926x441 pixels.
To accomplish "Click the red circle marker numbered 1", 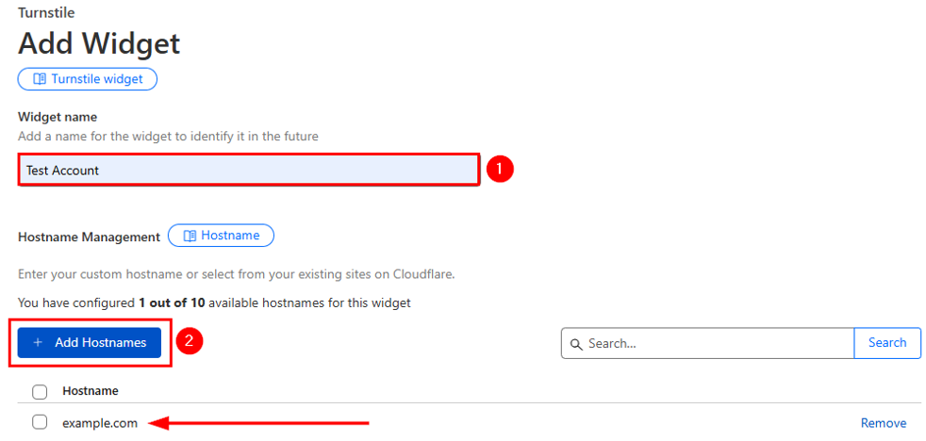I will pos(500,170).
